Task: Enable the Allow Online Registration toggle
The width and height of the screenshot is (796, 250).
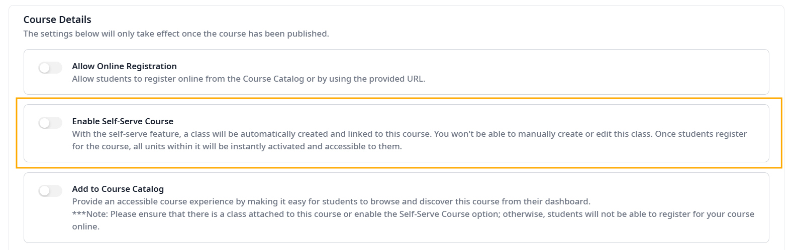Action: pos(50,68)
